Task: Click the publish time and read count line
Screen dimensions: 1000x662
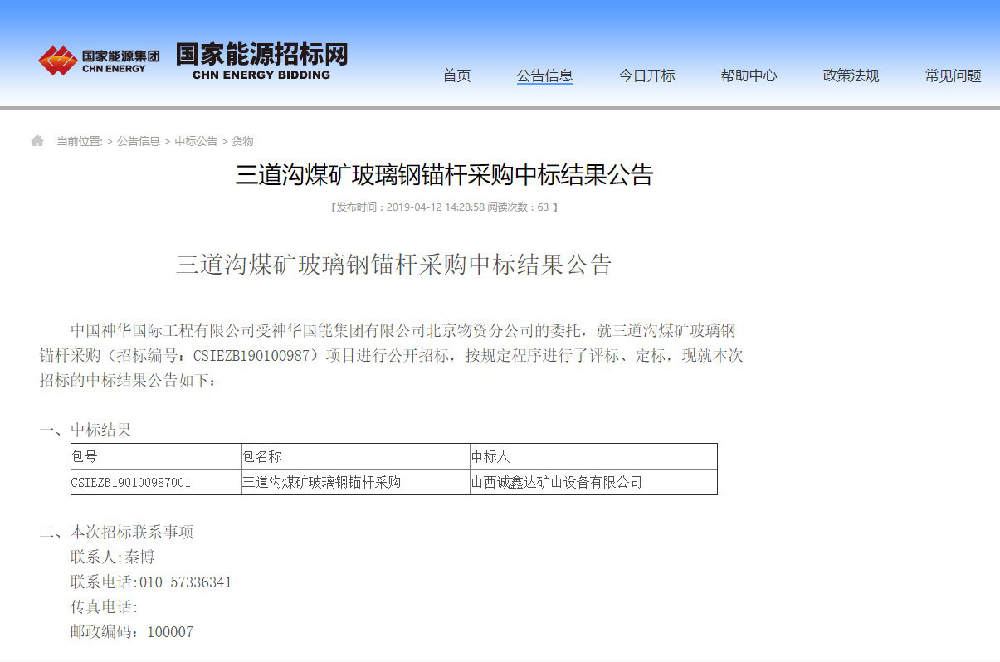Action: point(444,207)
